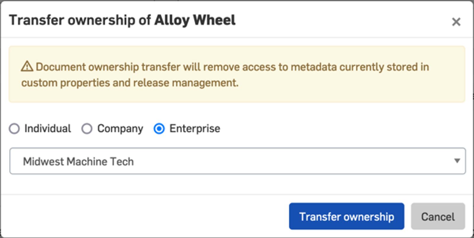Click the Company label text
This screenshot has width=474, height=238.
click(120, 129)
